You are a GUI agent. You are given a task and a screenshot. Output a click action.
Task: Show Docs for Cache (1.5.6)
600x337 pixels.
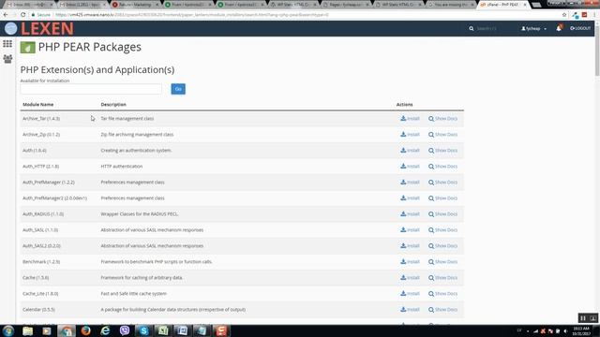pyautogui.click(x=442, y=278)
